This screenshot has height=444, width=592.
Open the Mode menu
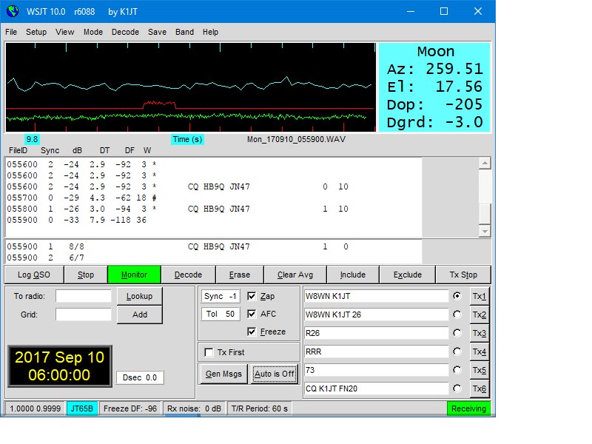(93, 33)
